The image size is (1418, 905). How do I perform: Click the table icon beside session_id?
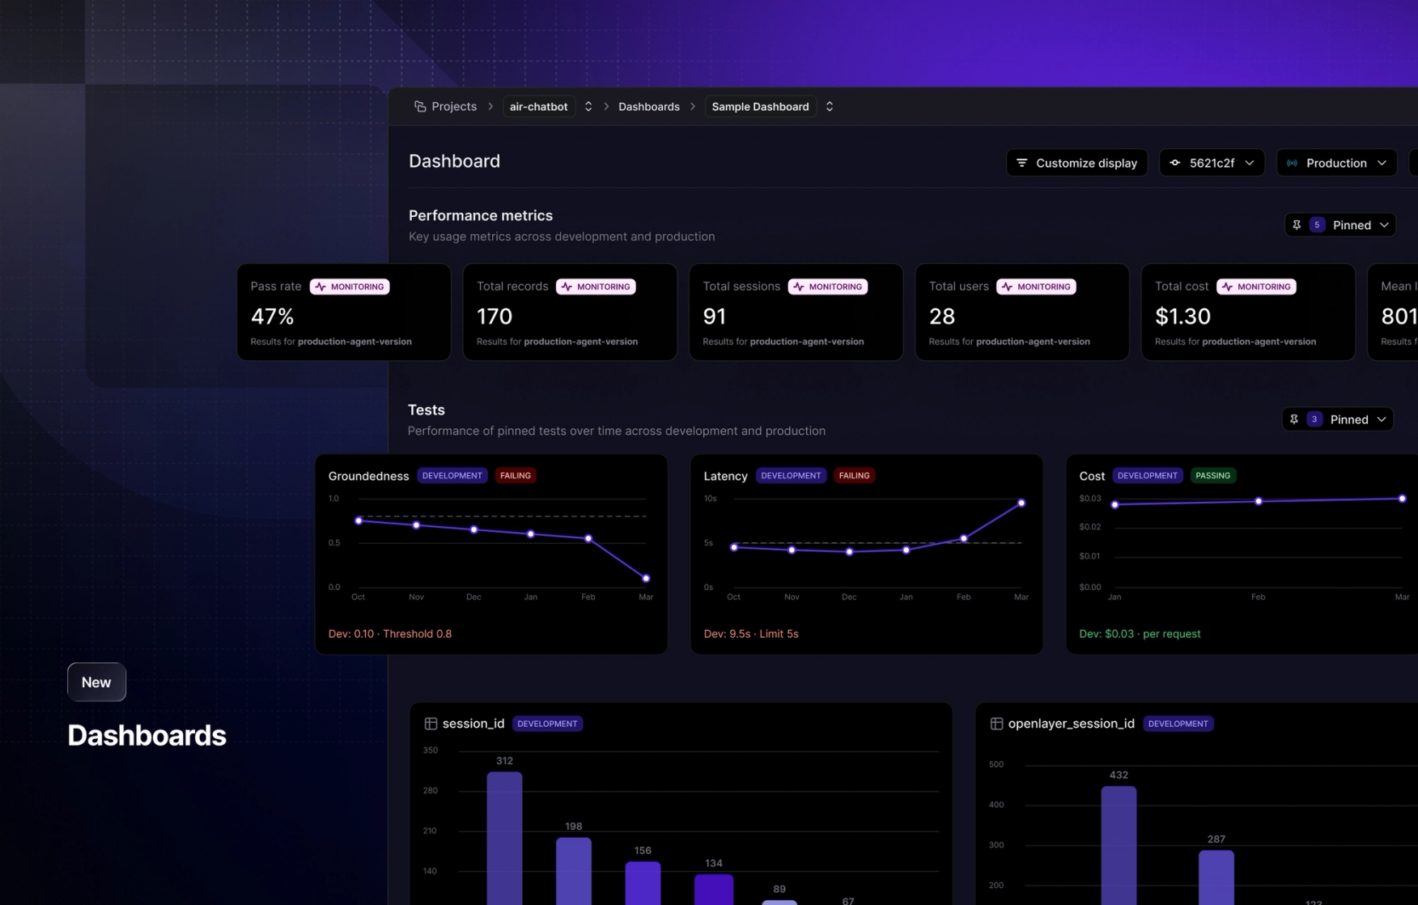(431, 724)
